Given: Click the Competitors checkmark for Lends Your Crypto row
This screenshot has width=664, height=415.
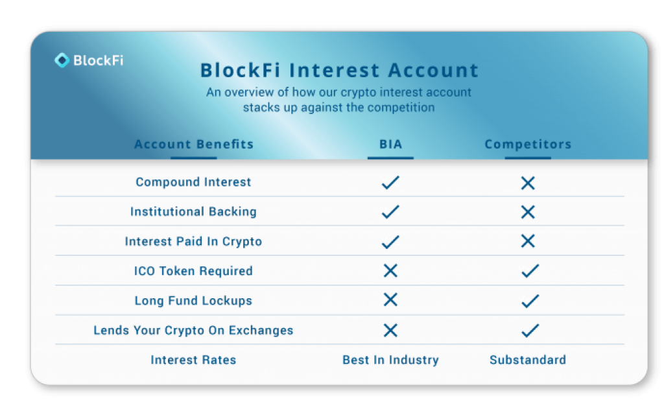Looking at the screenshot, I should pos(530,330).
